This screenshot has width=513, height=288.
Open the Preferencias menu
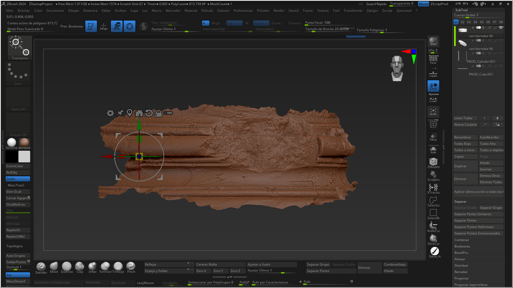(243, 11)
